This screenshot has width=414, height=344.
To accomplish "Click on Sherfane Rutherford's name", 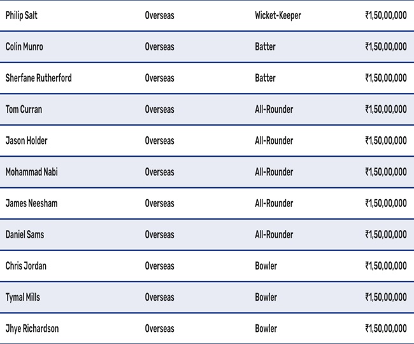I will click(x=38, y=78).
